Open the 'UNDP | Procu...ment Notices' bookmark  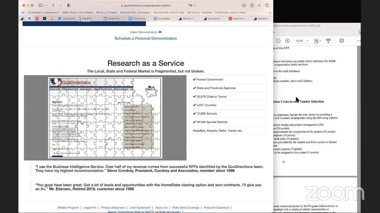[77, 12]
